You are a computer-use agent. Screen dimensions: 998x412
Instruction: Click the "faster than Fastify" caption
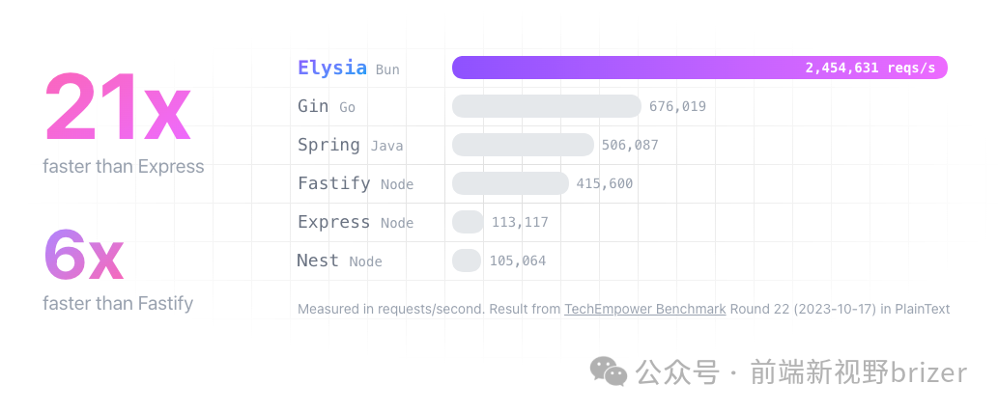pos(118,304)
